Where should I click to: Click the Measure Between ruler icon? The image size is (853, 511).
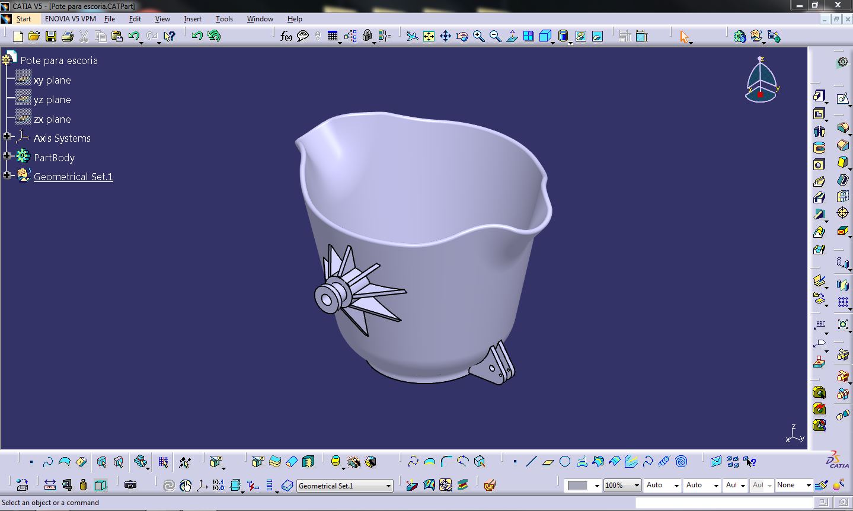(50, 485)
